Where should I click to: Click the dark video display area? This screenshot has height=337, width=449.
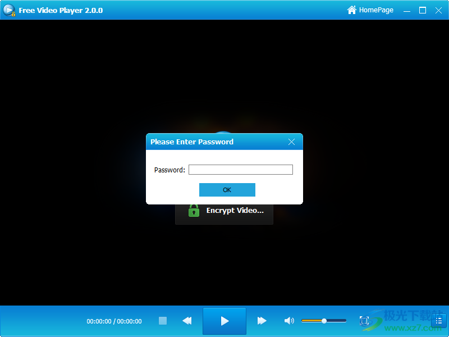pyautogui.click(x=84, y=84)
